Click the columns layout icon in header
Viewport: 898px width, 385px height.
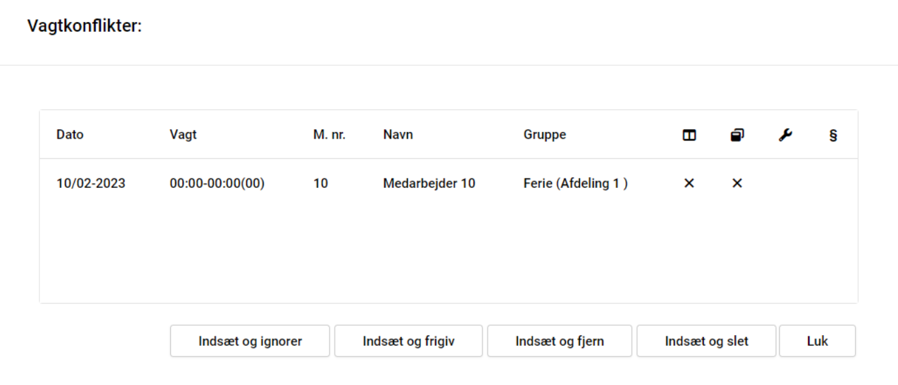[x=689, y=135]
